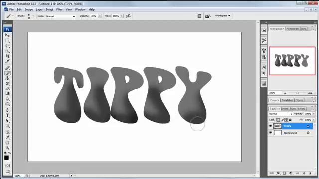Select the Path Selection tool
319x179 pixels.
click(7, 121)
